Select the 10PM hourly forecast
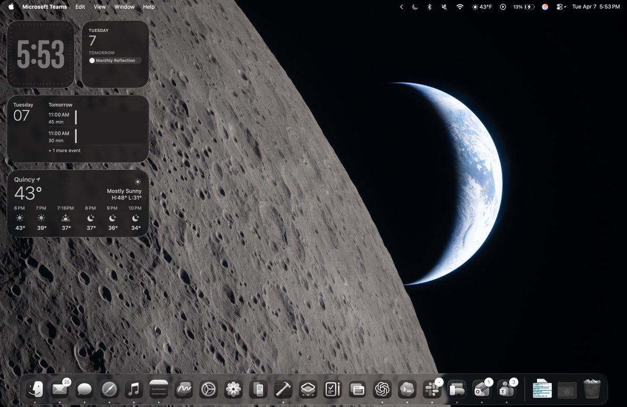627x407 pixels. (x=135, y=219)
